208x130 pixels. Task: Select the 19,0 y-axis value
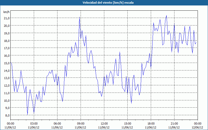7,33
